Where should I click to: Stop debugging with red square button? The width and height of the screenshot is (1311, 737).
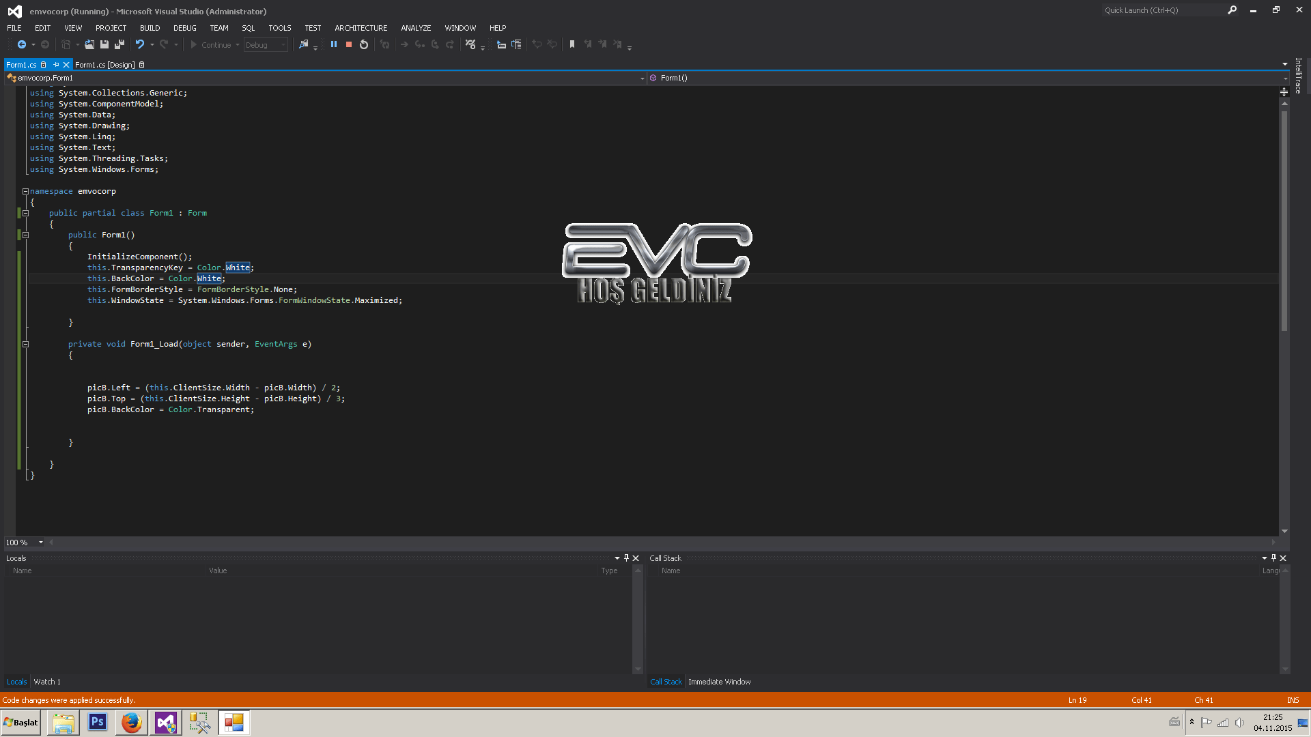tap(349, 44)
